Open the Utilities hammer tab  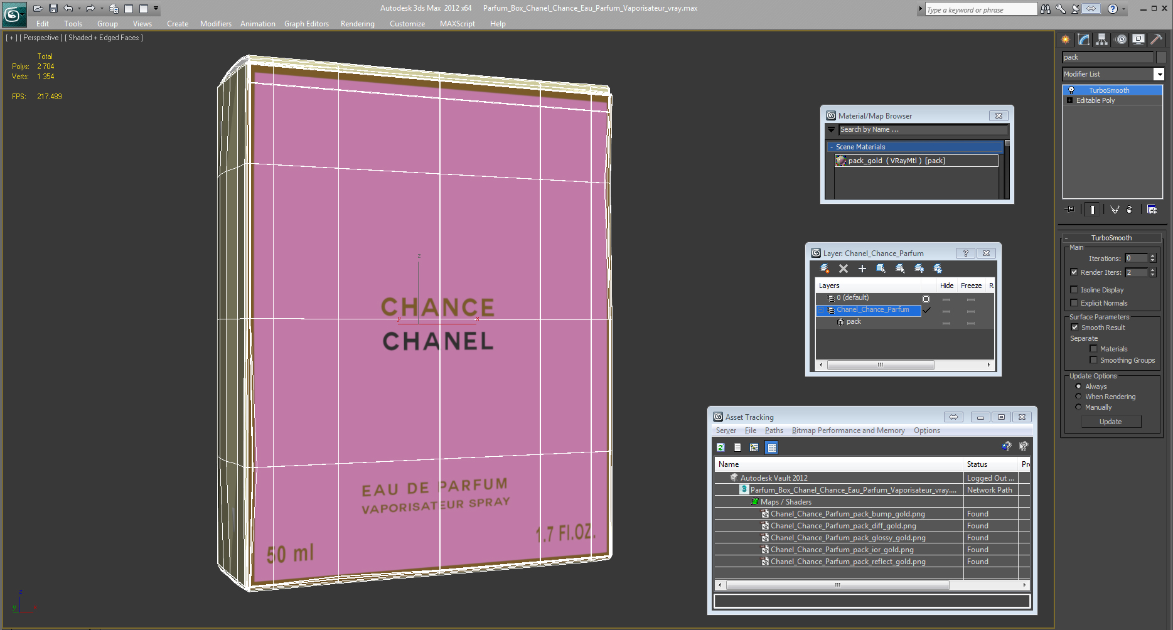(1156, 40)
